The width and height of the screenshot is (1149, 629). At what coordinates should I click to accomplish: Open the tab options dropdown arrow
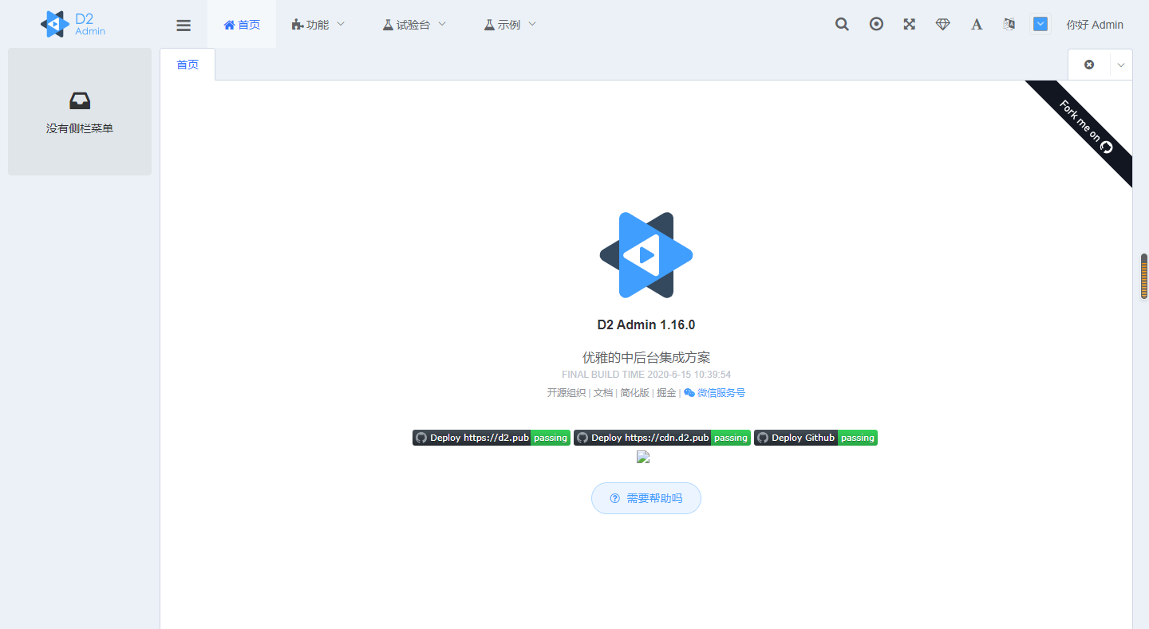[x=1121, y=65]
